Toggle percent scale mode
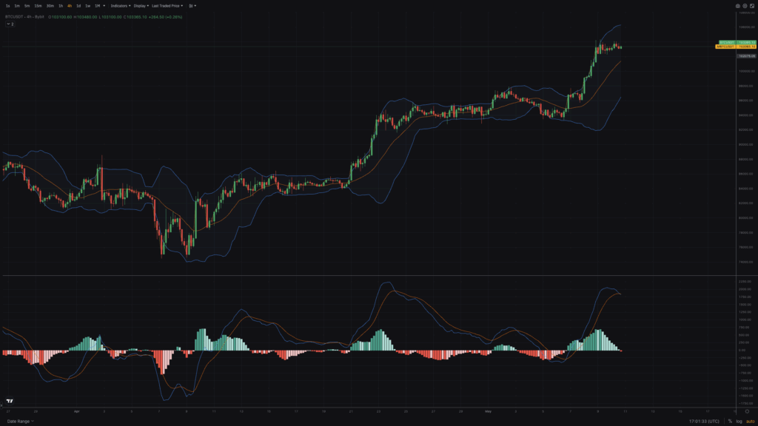Image resolution: width=758 pixels, height=426 pixels. pos(729,421)
